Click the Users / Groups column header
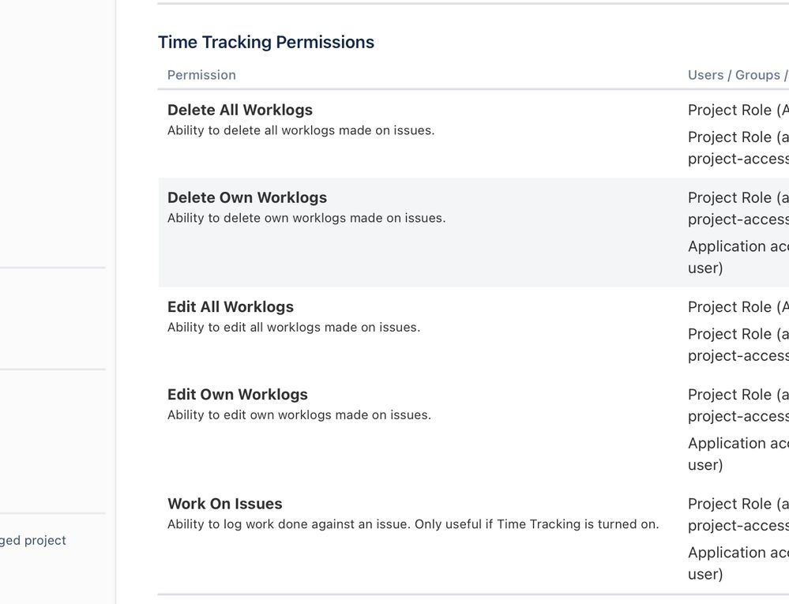 click(x=738, y=75)
